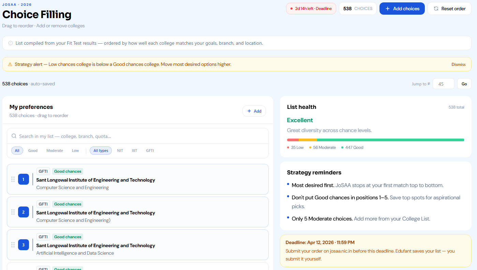This screenshot has width=477, height=270.
Task: Filter list by Good chances
Action: tap(33, 151)
